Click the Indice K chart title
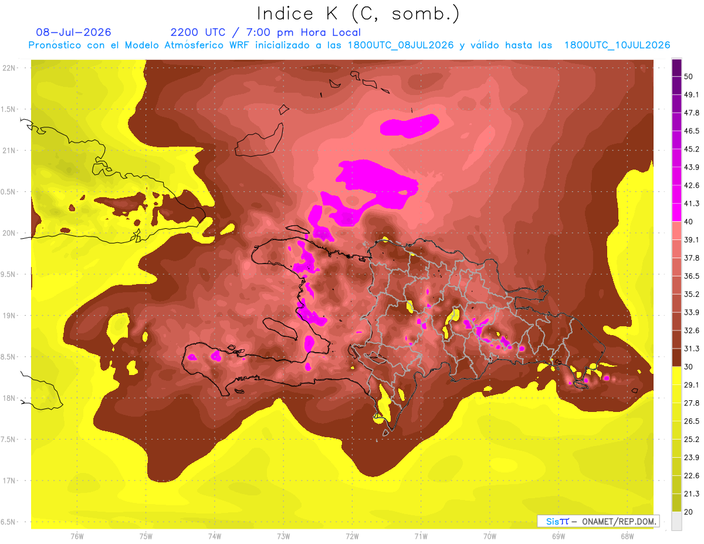Screen dimensions: 704x544 [x=358, y=14]
